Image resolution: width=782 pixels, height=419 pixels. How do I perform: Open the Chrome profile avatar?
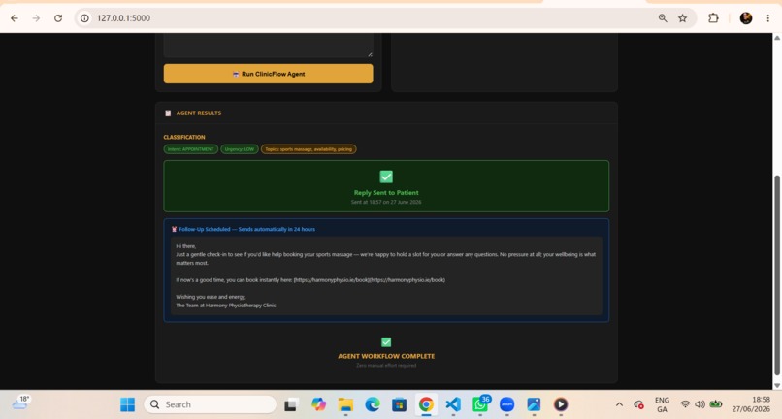[x=746, y=18]
